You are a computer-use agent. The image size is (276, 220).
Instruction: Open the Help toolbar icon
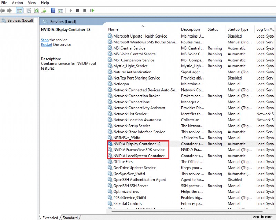(53, 11)
